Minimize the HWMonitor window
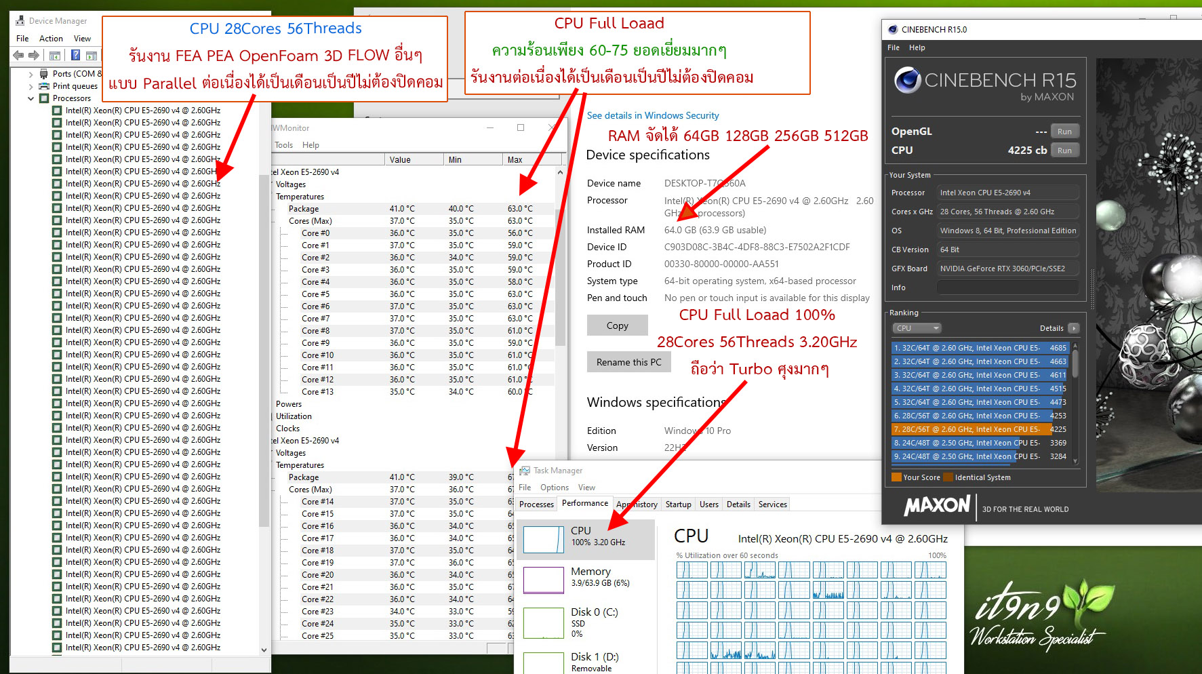The height and width of the screenshot is (674, 1202). click(490, 127)
